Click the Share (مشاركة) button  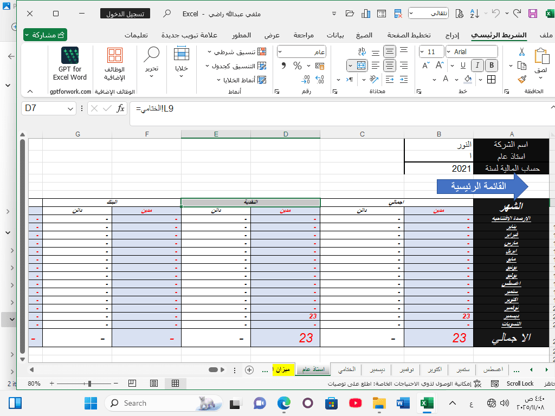[x=46, y=35]
